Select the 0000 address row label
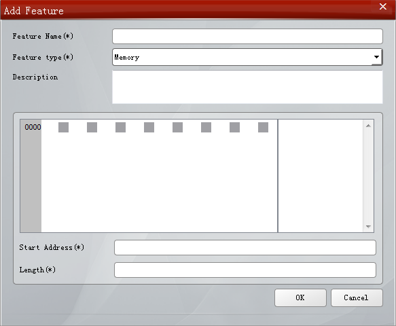Viewport: 396px width, 326px height. [33, 127]
